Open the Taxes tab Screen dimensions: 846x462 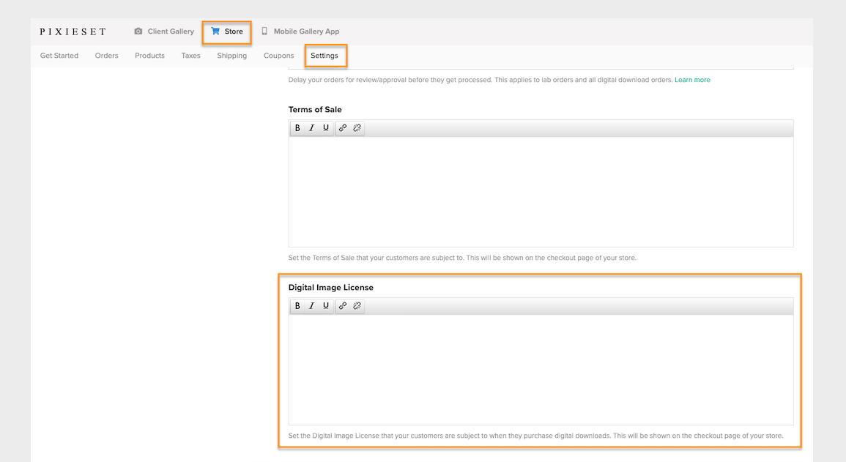(190, 56)
